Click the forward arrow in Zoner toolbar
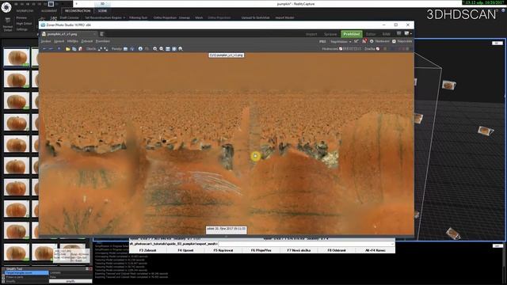507x285 pixels. click(51, 49)
